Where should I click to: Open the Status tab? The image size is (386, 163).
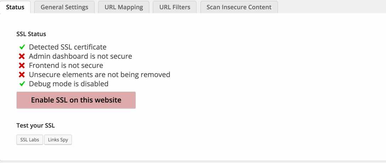click(15, 7)
